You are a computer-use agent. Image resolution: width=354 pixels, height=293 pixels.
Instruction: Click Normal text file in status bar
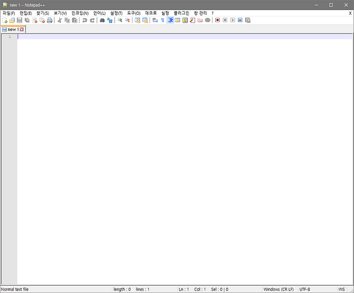15,289
